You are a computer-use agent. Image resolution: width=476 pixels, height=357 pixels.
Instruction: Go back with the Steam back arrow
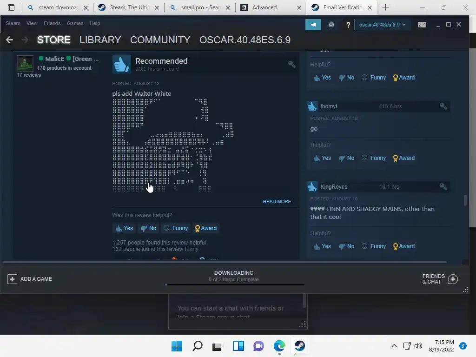pos(9,40)
